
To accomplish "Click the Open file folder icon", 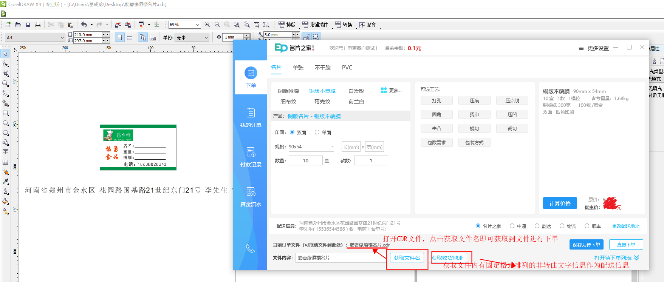I will (18, 25).
